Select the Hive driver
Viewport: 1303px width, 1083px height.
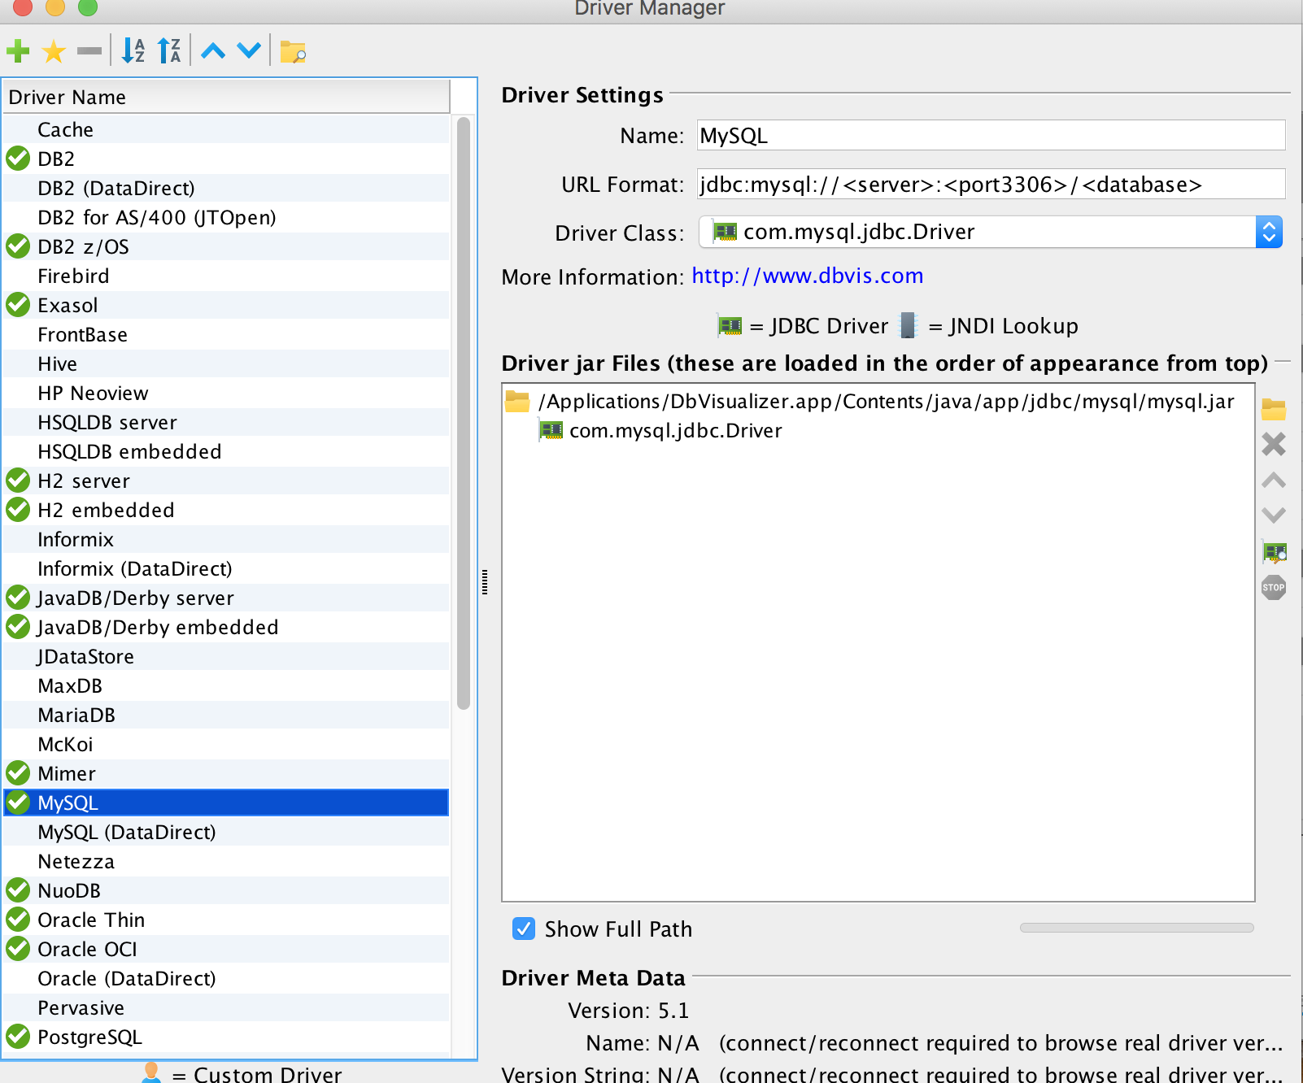pyautogui.click(x=226, y=363)
